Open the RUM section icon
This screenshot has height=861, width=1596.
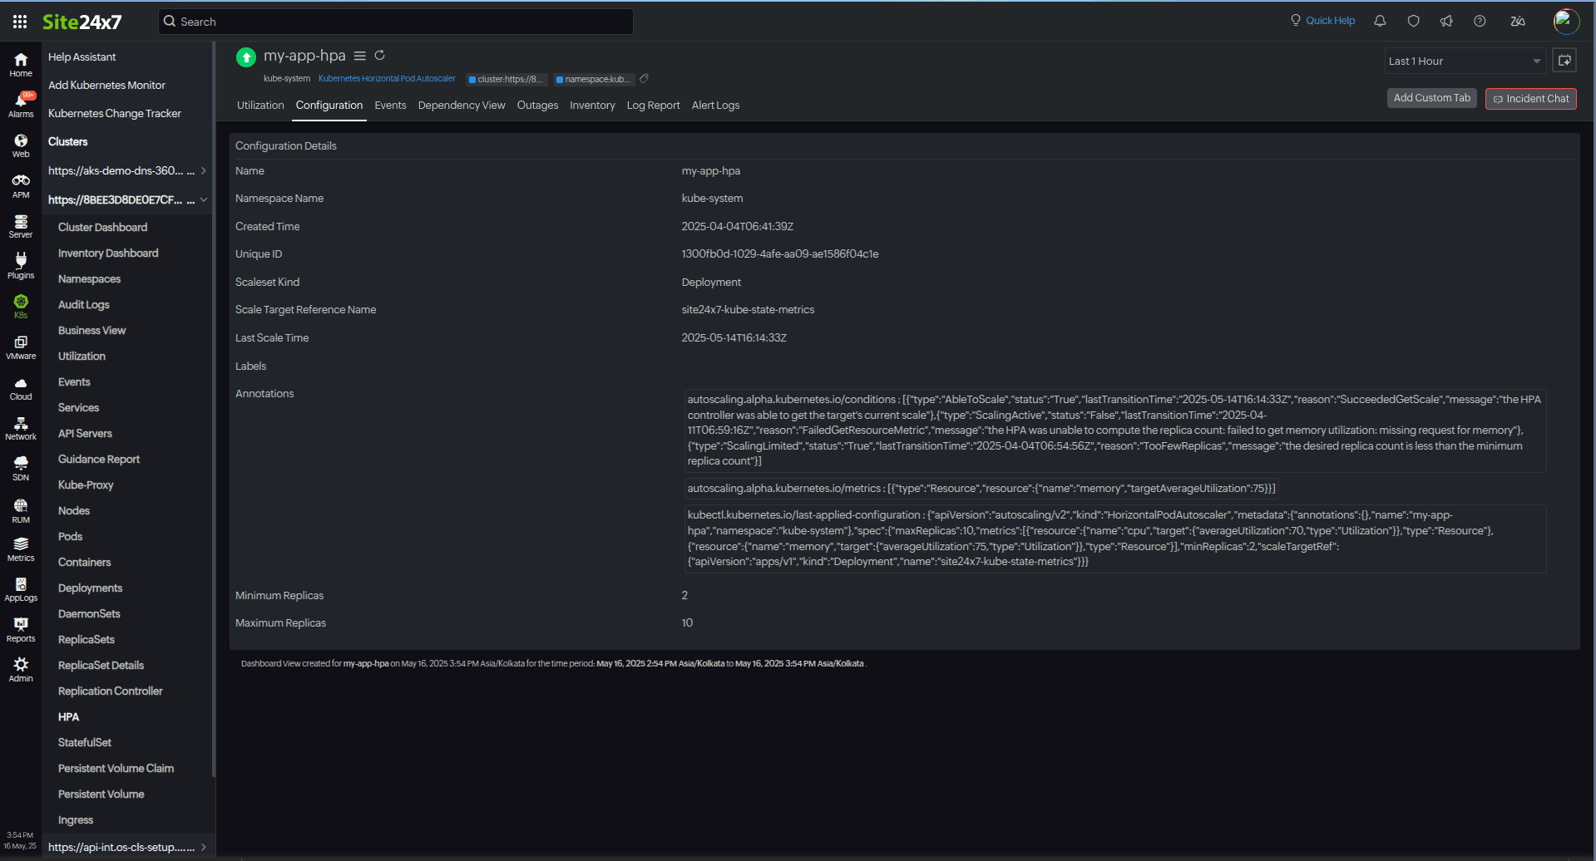[21, 510]
